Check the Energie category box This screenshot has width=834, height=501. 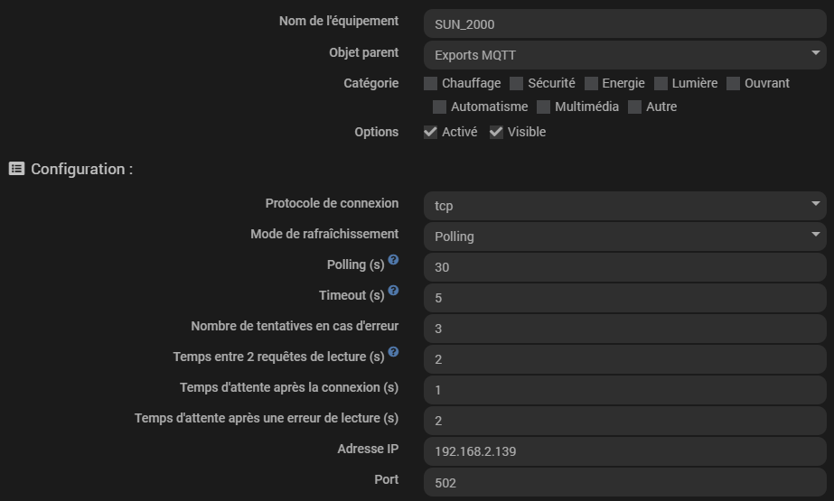point(591,84)
